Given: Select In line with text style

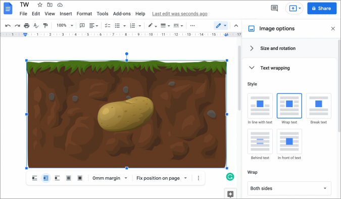Looking at the screenshot, I should [x=260, y=106].
